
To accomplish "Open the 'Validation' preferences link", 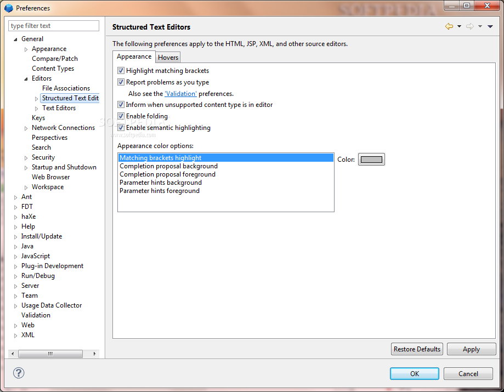I will pos(180,94).
